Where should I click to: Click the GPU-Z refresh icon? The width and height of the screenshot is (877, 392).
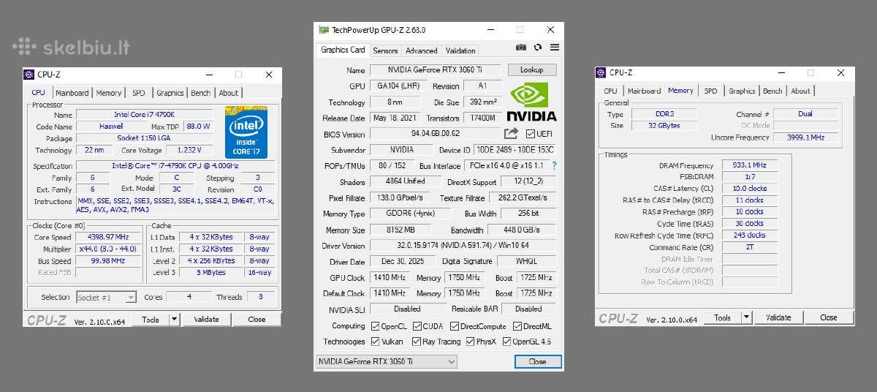tap(538, 48)
